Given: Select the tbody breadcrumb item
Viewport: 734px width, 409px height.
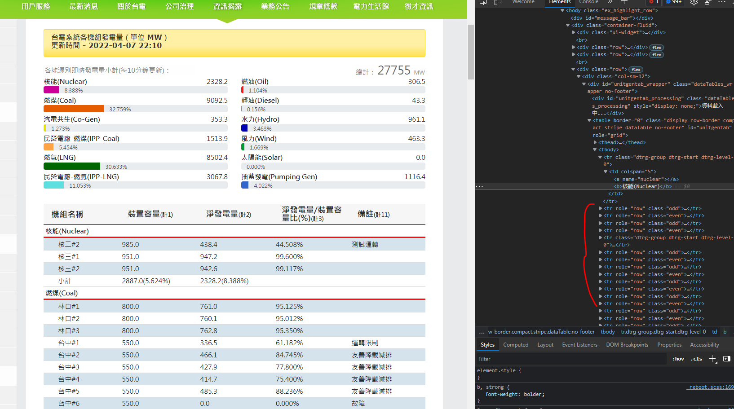Looking at the screenshot, I should pos(608,332).
